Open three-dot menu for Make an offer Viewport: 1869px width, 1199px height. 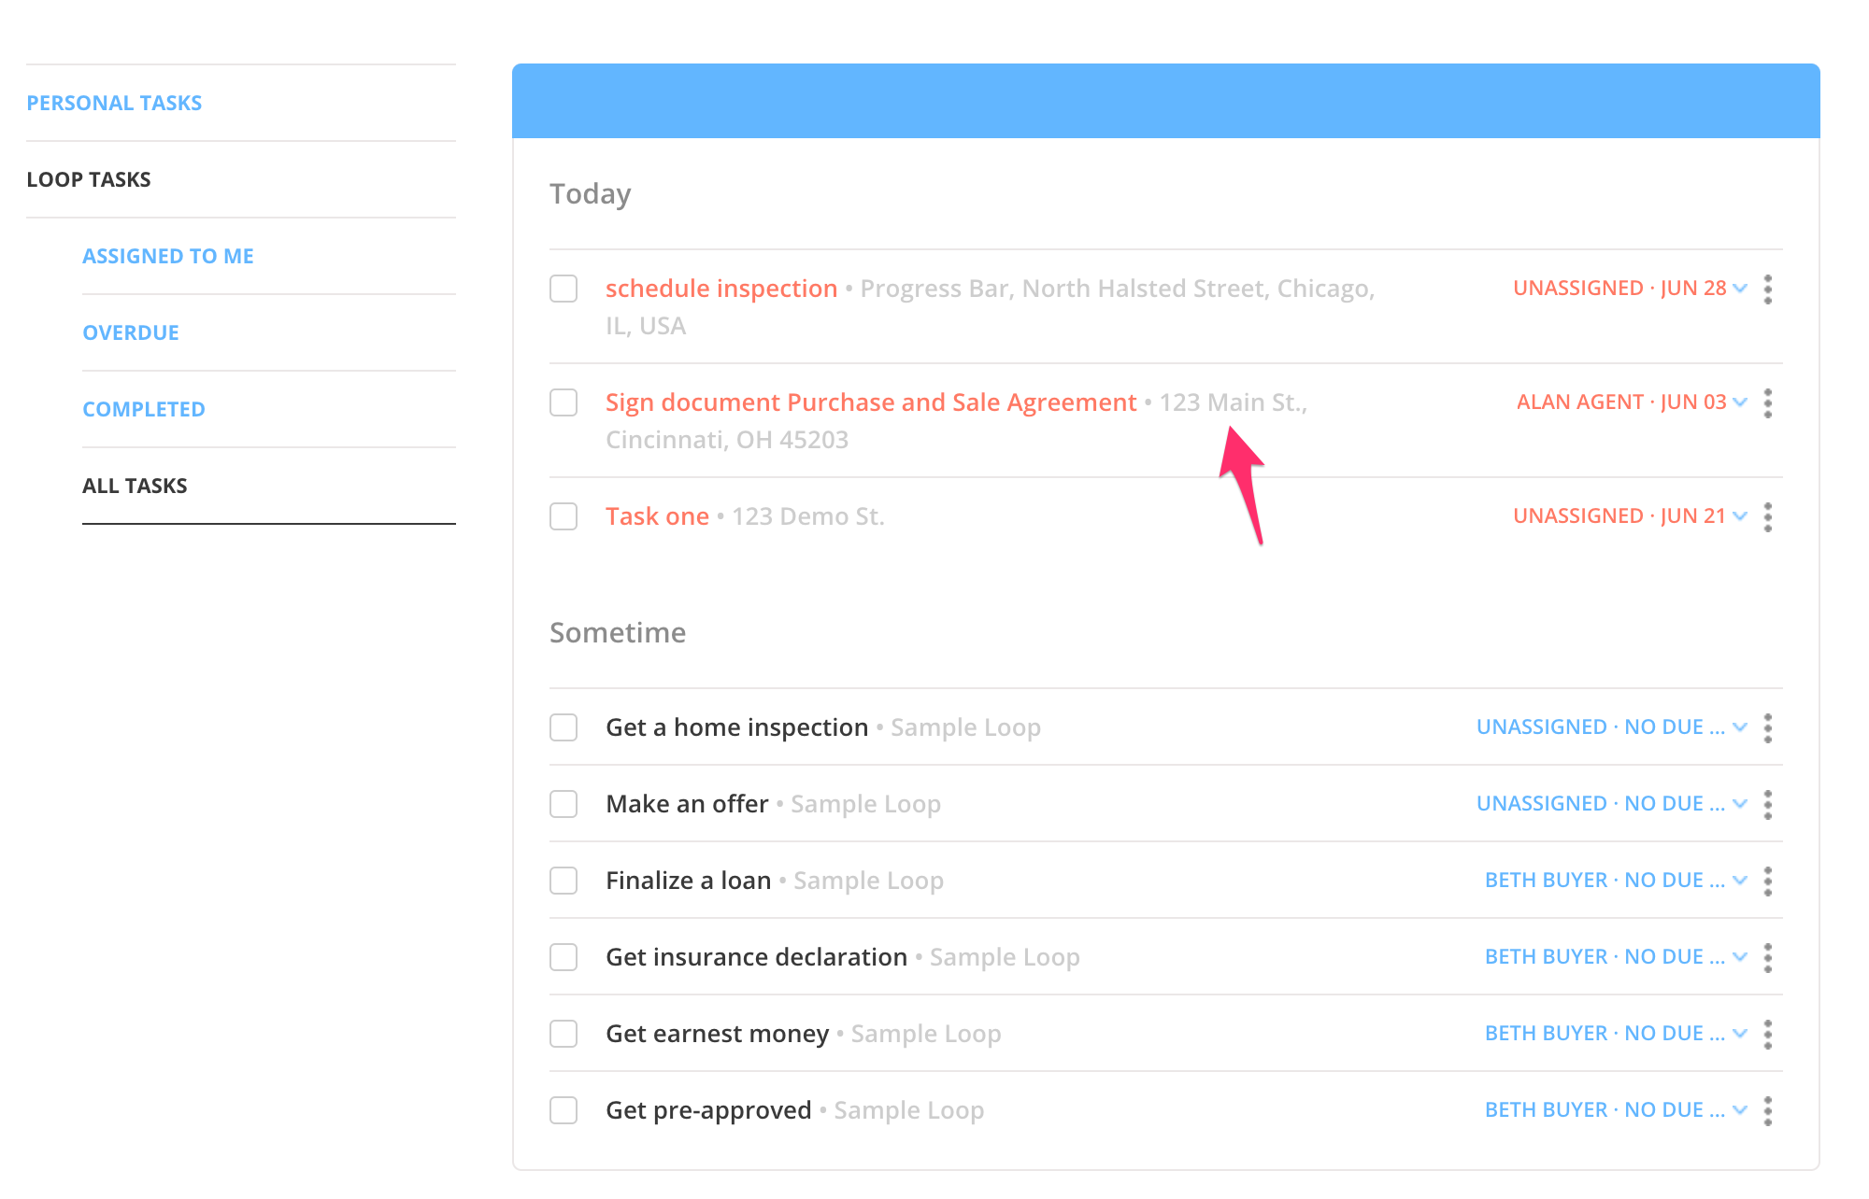tap(1767, 805)
